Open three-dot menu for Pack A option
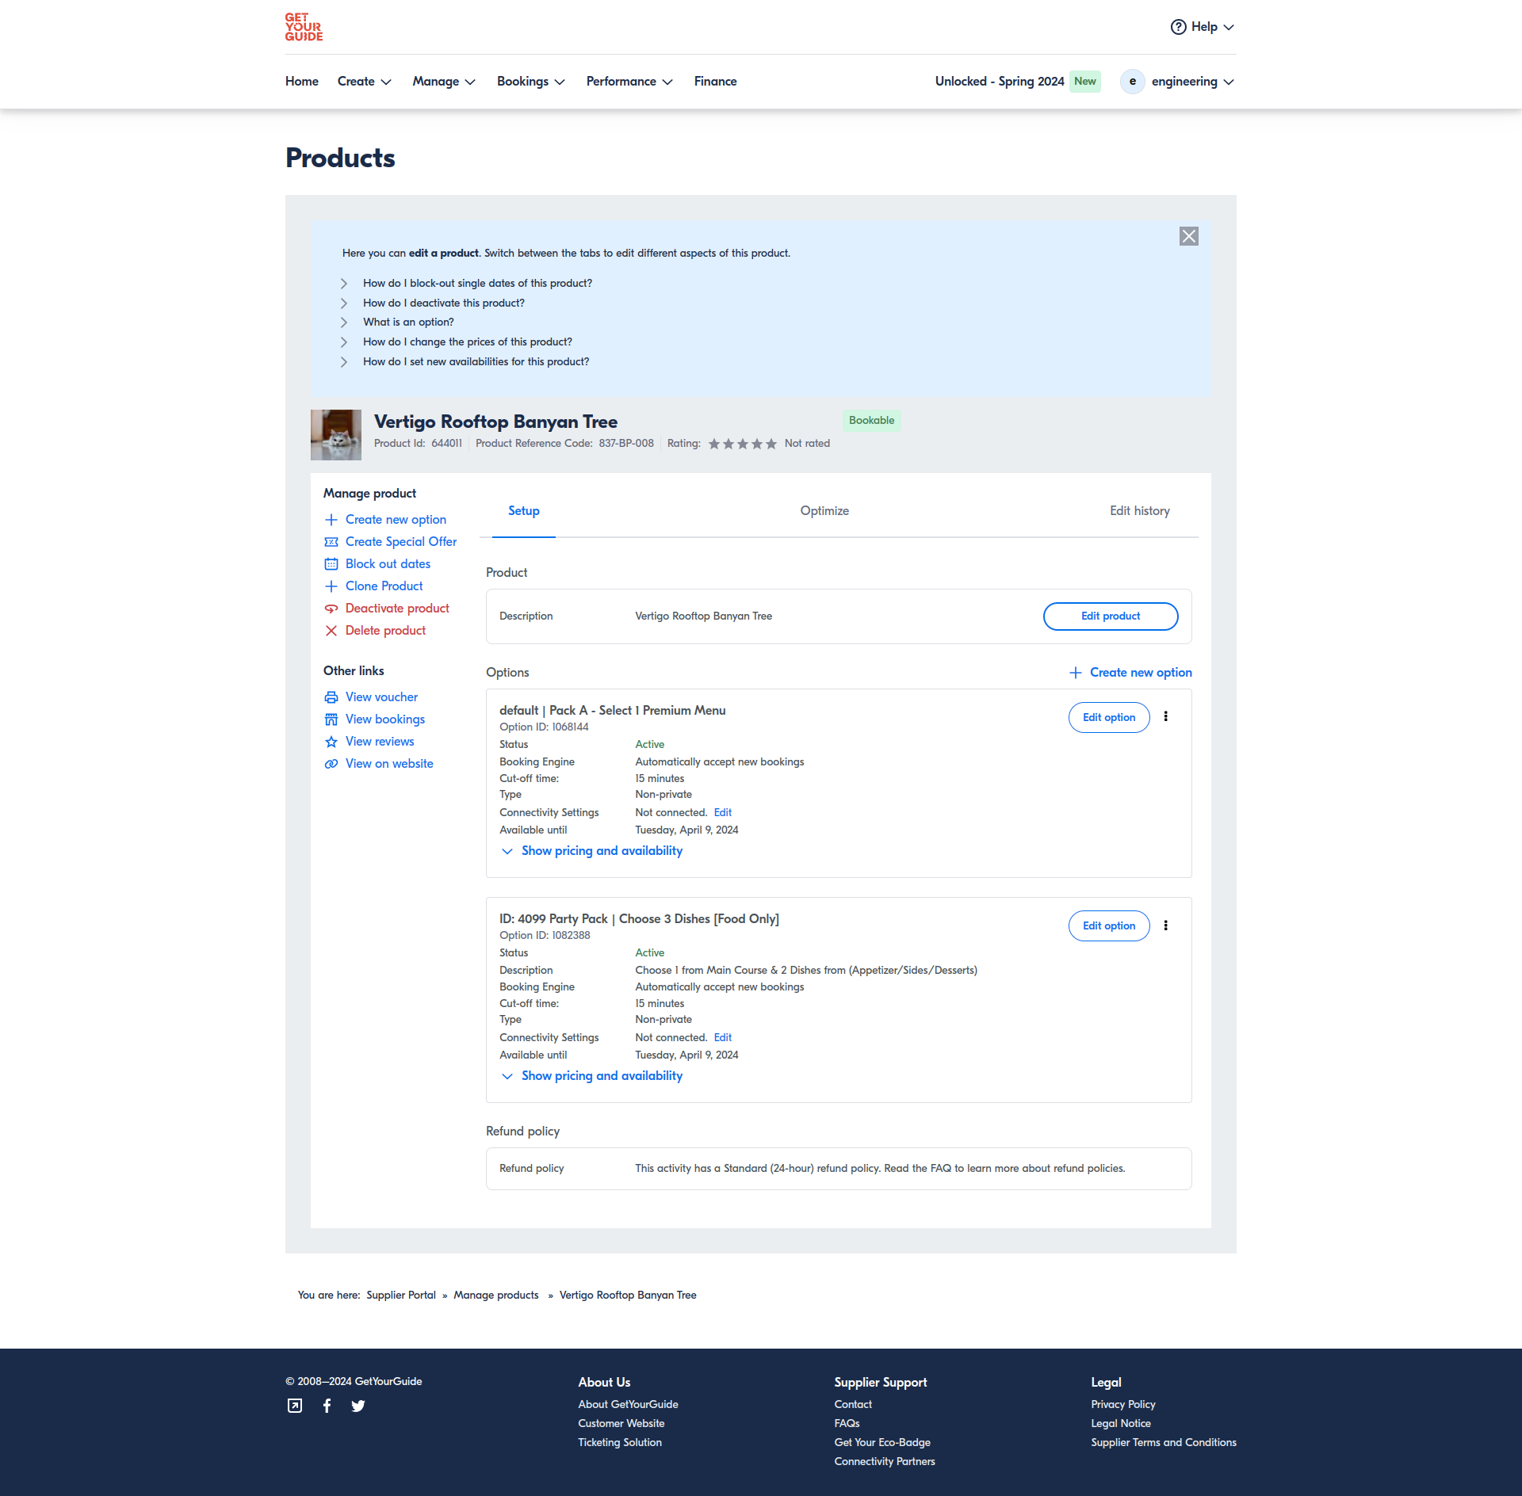The width and height of the screenshot is (1522, 1496). pyautogui.click(x=1165, y=716)
